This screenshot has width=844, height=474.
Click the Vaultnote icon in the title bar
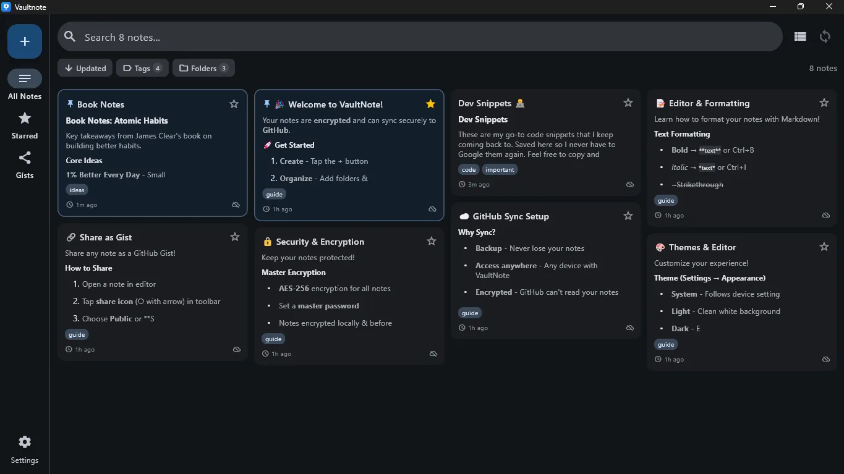7,7
